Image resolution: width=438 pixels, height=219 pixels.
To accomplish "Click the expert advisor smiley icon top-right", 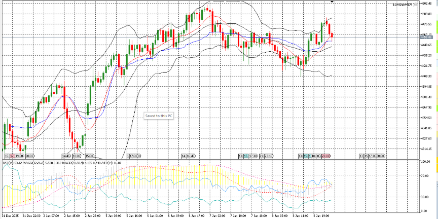I will [417, 5].
